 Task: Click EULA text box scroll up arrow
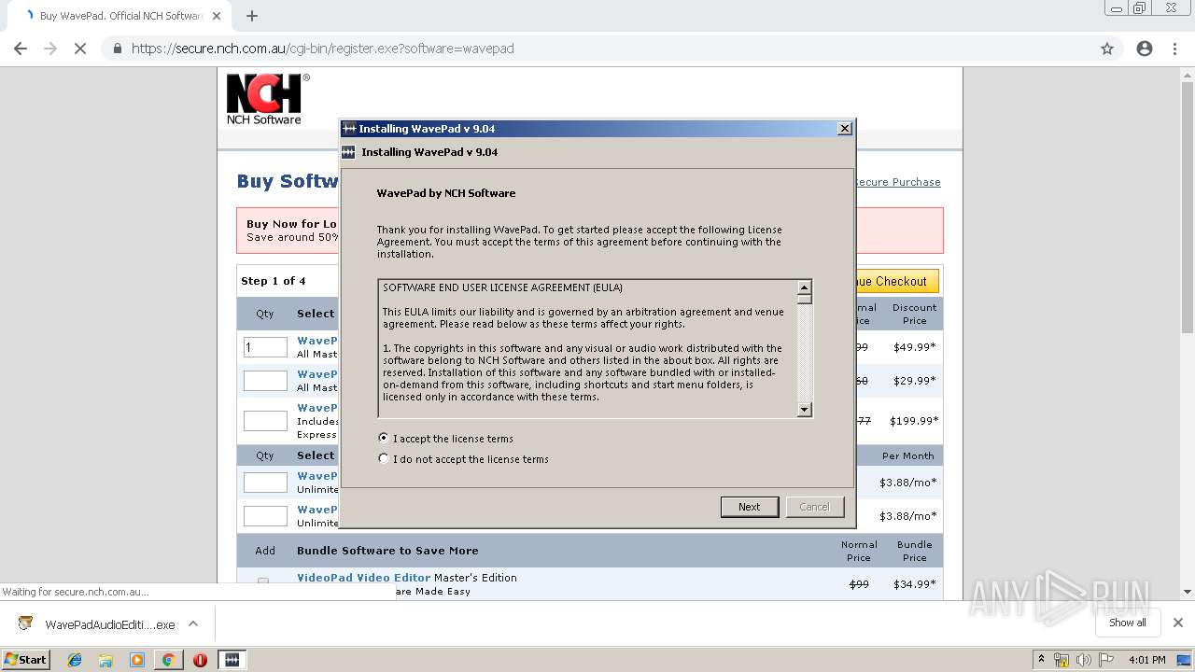click(805, 287)
